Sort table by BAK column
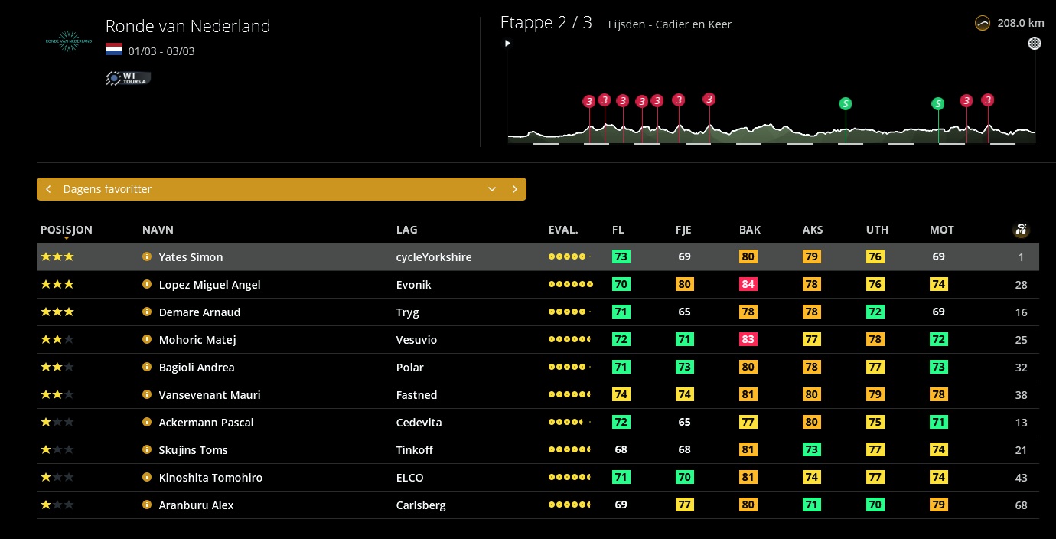Image resolution: width=1056 pixels, height=539 pixels. tap(749, 230)
